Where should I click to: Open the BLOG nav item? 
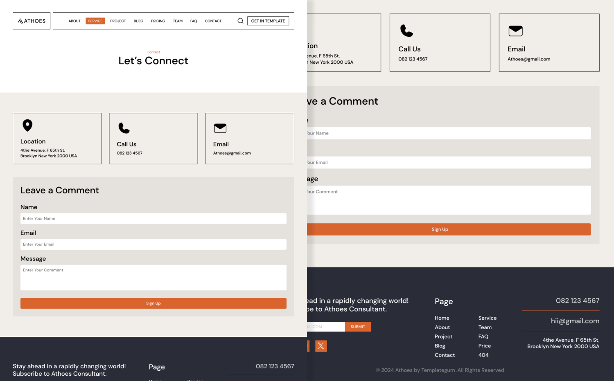[138, 21]
